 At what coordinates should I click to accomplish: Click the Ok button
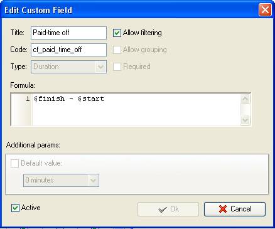point(168,209)
